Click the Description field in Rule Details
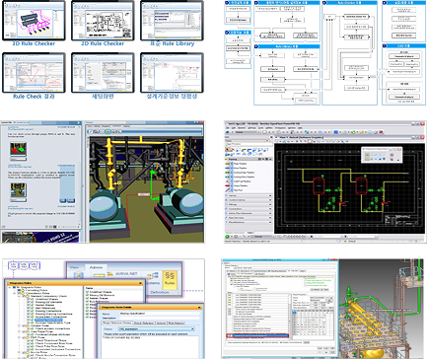 159,319
